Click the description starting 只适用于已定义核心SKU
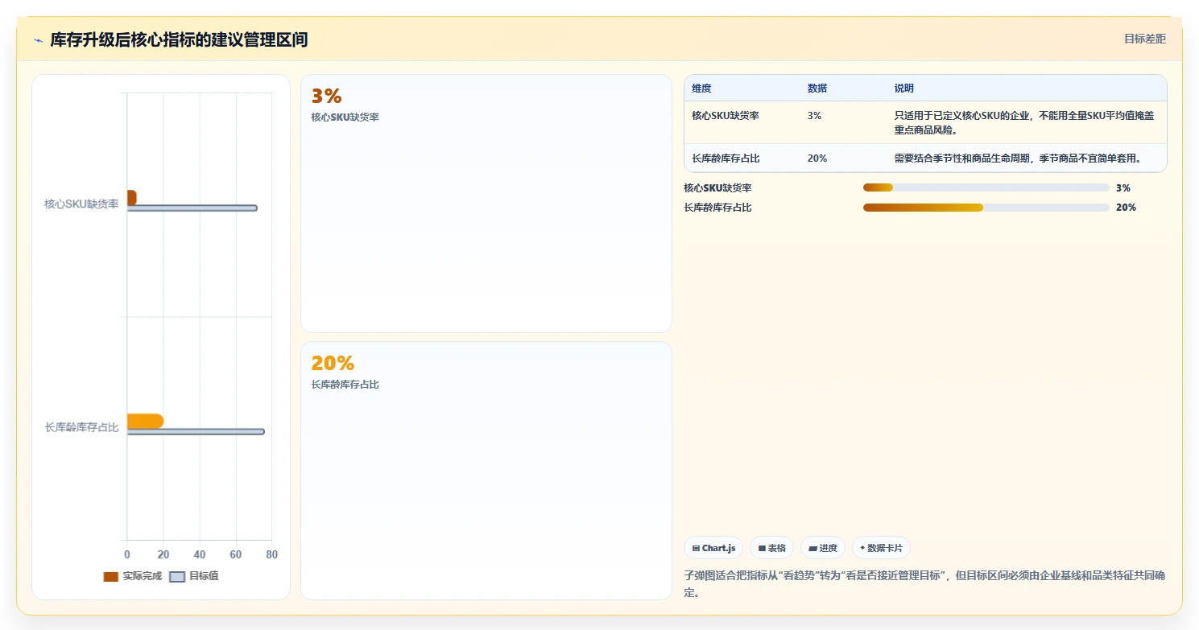Screen dimensions: 1199x630 click(x=1025, y=123)
